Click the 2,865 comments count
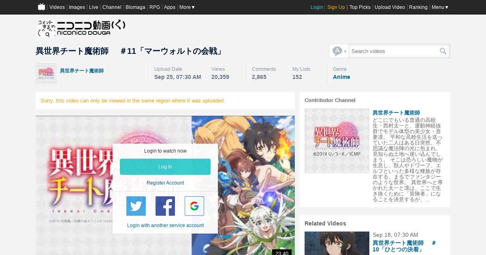This screenshot has width=486, height=255. (x=259, y=77)
